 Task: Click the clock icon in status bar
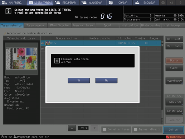tap(2, 137)
